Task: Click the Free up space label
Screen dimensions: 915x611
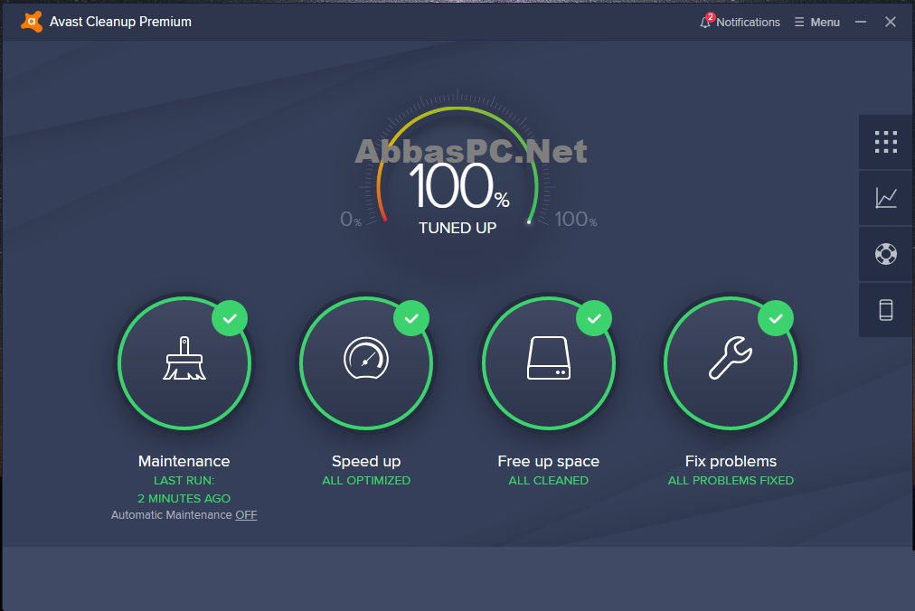Action: [549, 462]
